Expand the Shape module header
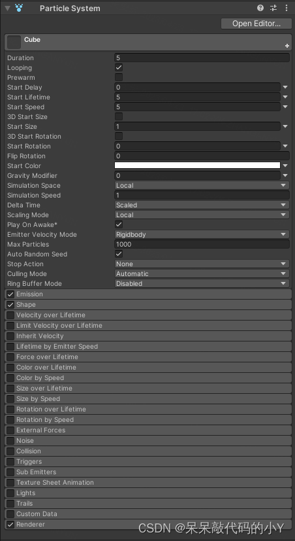 click(148, 305)
